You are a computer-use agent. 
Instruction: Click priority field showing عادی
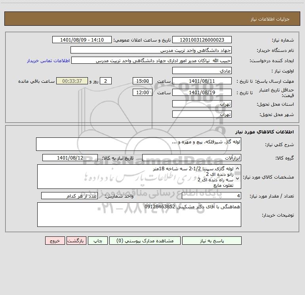(x=202, y=71)
